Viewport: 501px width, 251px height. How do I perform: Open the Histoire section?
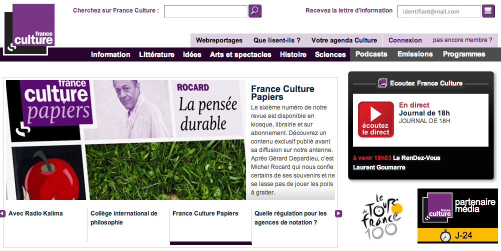coord(293,54)
